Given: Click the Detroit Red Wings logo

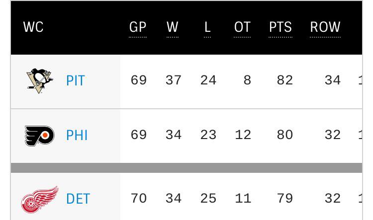Looking at the screenshot, I should pos(39,200).
